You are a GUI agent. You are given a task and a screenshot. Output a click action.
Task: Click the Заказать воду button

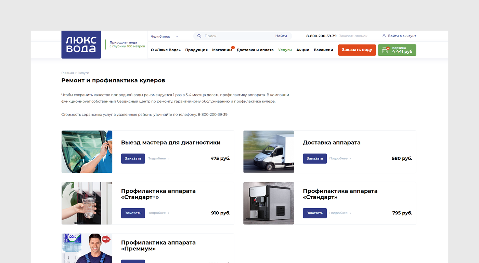point(357,50)
